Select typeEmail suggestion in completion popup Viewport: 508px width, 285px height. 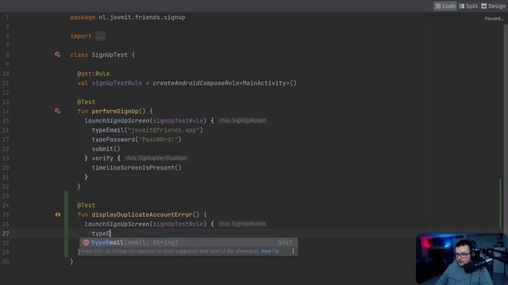pos(189,242)
